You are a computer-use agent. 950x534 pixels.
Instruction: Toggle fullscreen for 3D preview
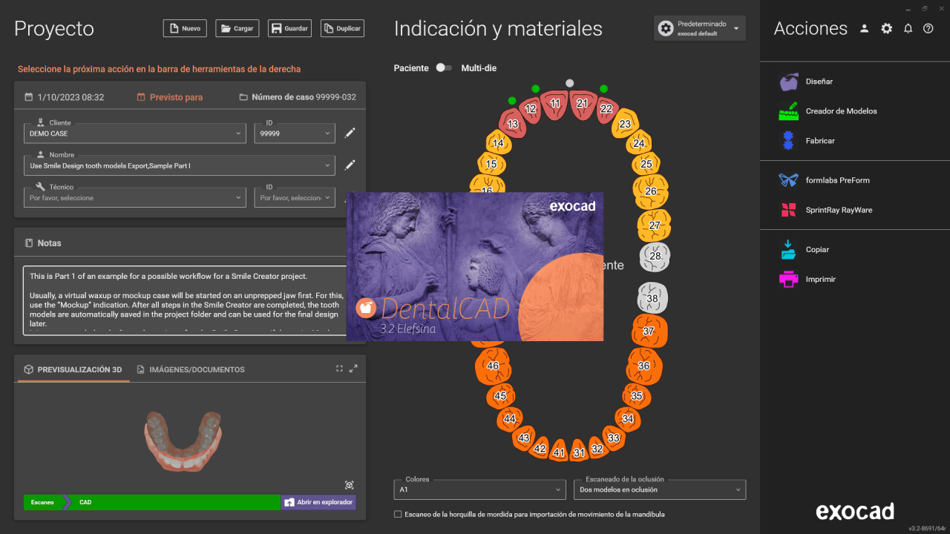pos(339,369)
